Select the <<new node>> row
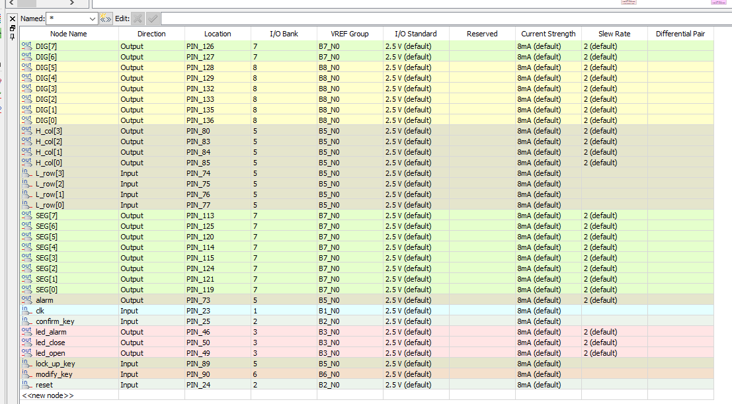This screenshot has width=732, height=404. pos(366,395)
